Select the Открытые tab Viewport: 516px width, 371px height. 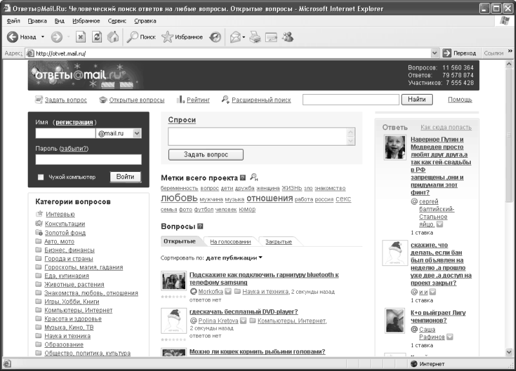click(179, 241)
